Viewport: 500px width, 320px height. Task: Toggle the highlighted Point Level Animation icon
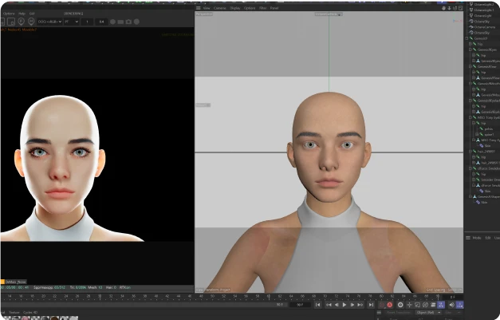tap(441, 305)
